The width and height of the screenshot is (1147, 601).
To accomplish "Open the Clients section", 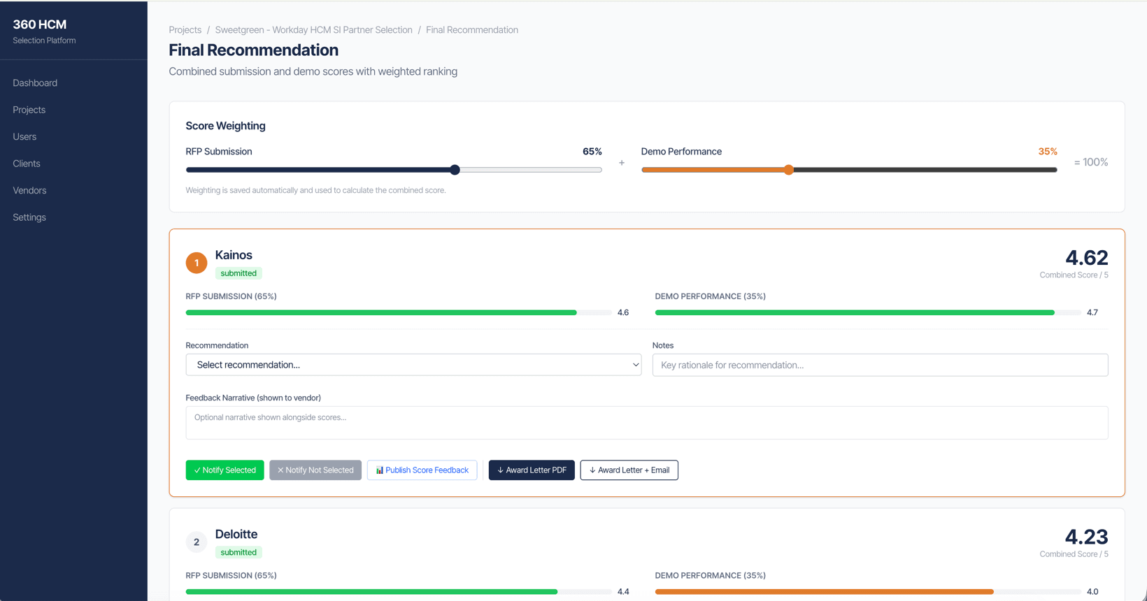I will (27, 164).
